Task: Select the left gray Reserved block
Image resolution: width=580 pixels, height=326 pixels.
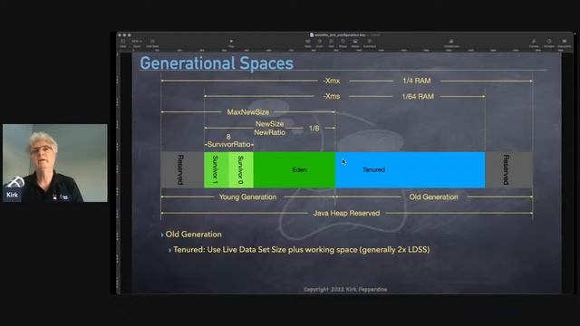Action: tap(182, 170)
